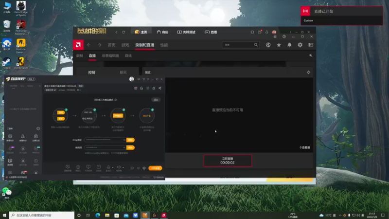Refresh the stream preview
Screen dimensions: 389x219
pos(308,72)
